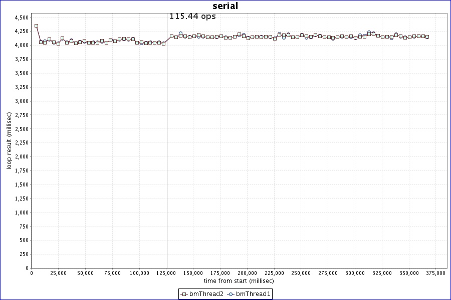
Task: Select the bmThread2 legend label
Action: point(206,294)
